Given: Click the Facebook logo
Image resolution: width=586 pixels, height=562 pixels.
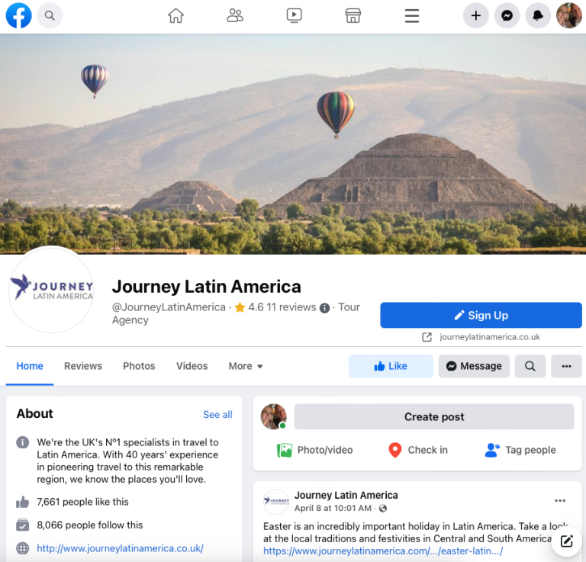Looking at the screenshot, I should 18,16.
